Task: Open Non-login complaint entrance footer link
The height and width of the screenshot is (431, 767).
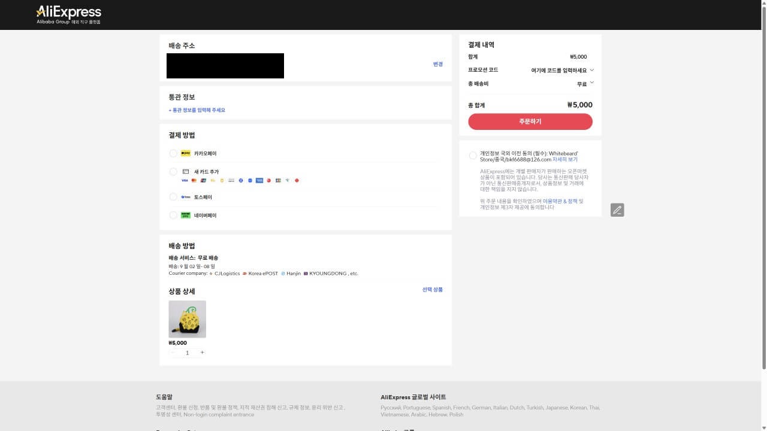Action: point(218,414)
